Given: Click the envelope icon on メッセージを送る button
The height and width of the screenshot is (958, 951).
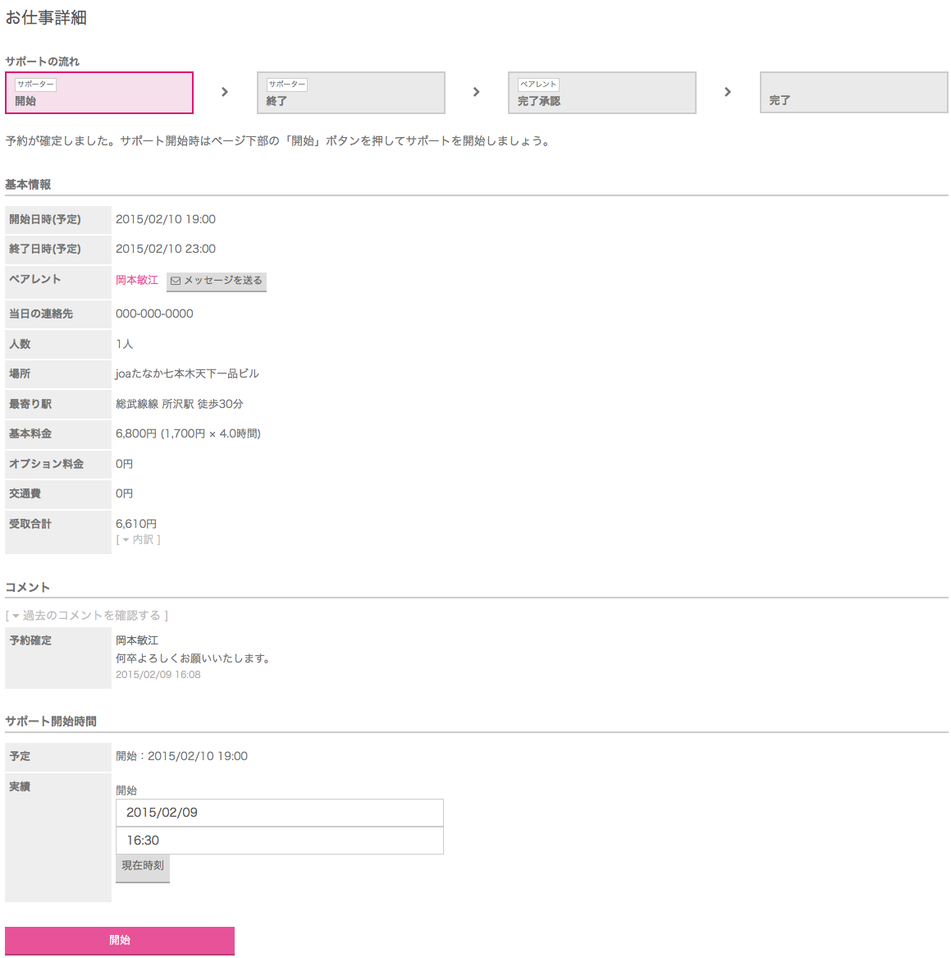Looking at the screenshot, I should point(175,281).
